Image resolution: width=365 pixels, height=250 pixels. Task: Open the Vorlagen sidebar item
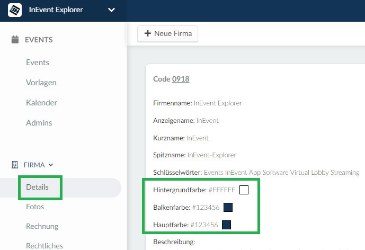[41, 83]
